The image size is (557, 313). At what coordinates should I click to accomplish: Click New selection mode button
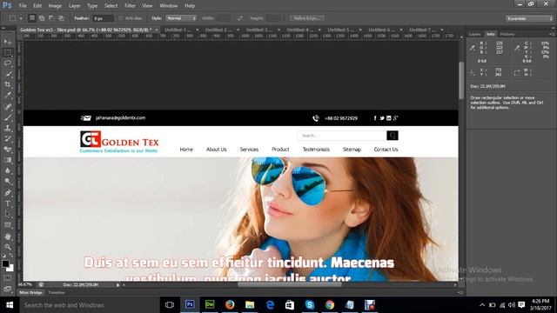coord(32,17)
